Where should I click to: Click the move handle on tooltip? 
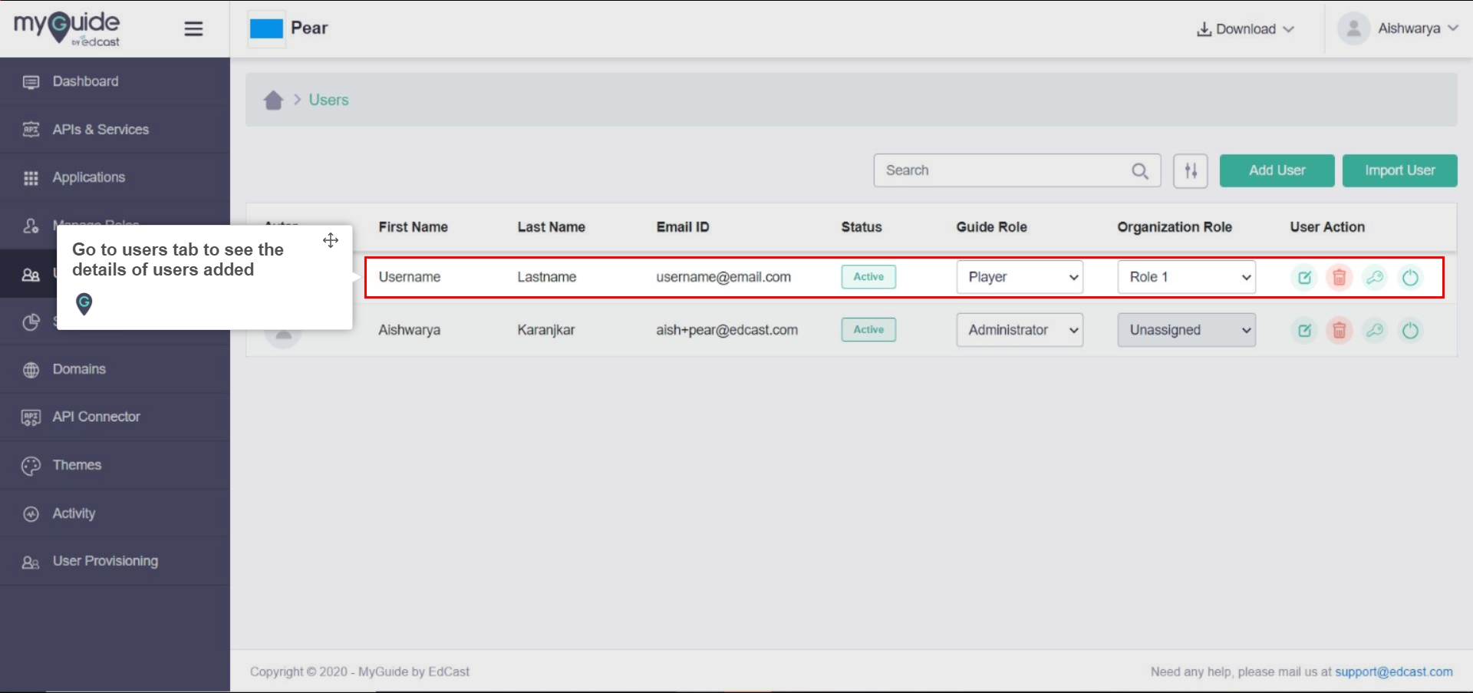(x=331, y=240)
